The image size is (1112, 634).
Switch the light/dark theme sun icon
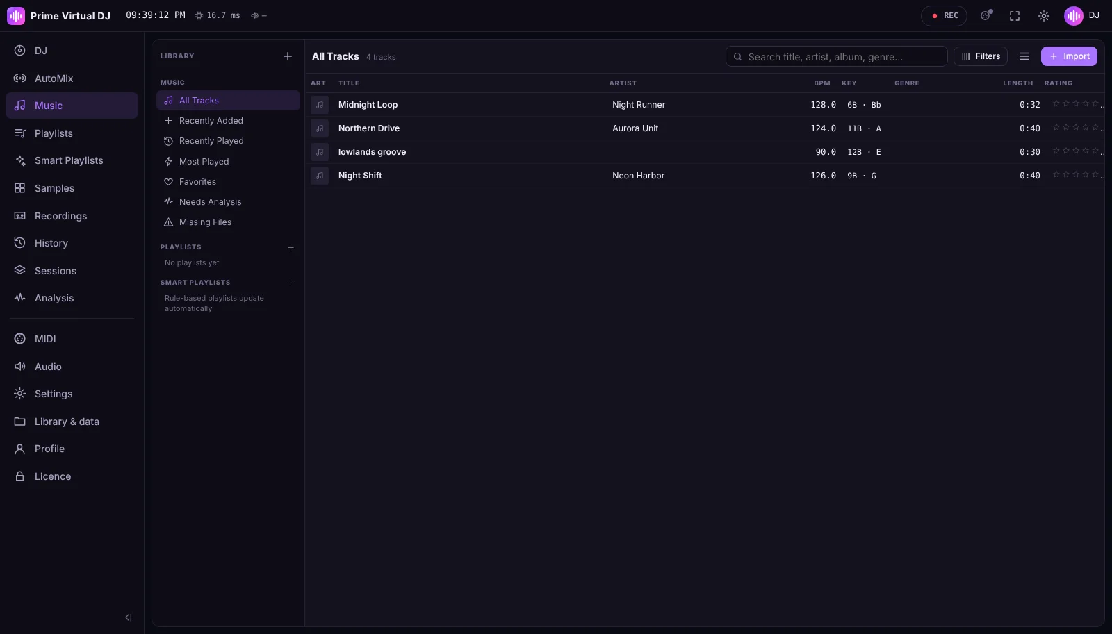tap(1044, 16)
